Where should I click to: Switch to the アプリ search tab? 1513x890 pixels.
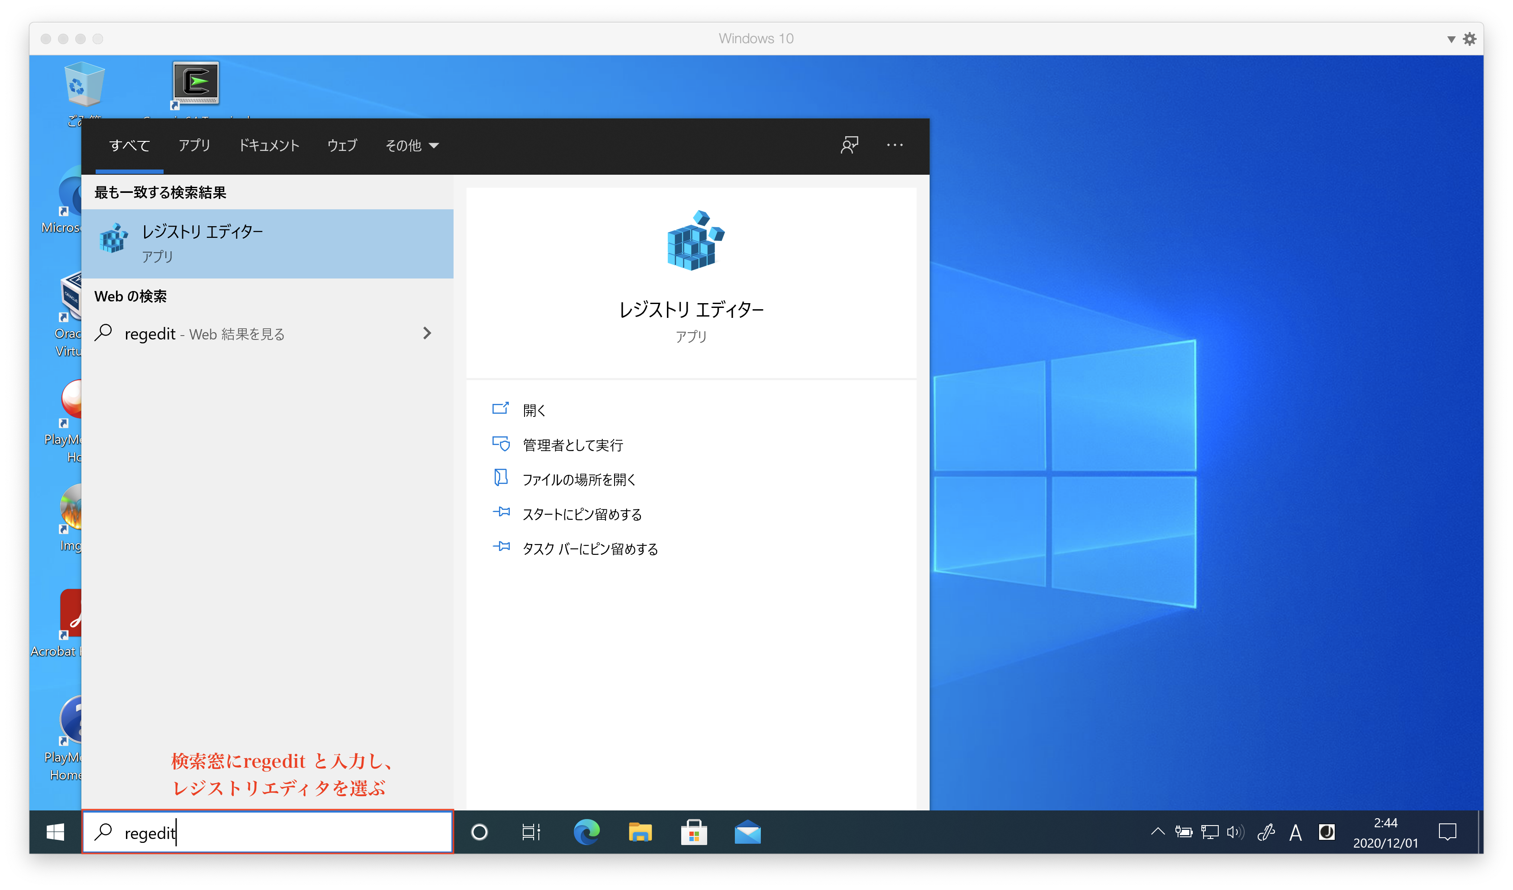[x=194, y=145]
